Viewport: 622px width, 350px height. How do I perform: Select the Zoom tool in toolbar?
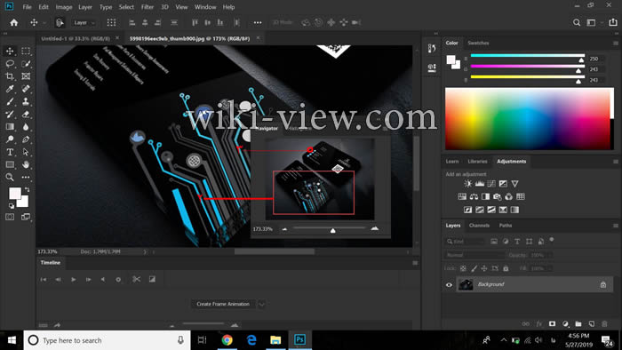tap(10, 177)
